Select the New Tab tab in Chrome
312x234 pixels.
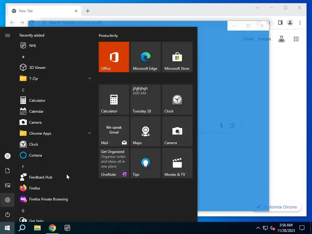44,11
